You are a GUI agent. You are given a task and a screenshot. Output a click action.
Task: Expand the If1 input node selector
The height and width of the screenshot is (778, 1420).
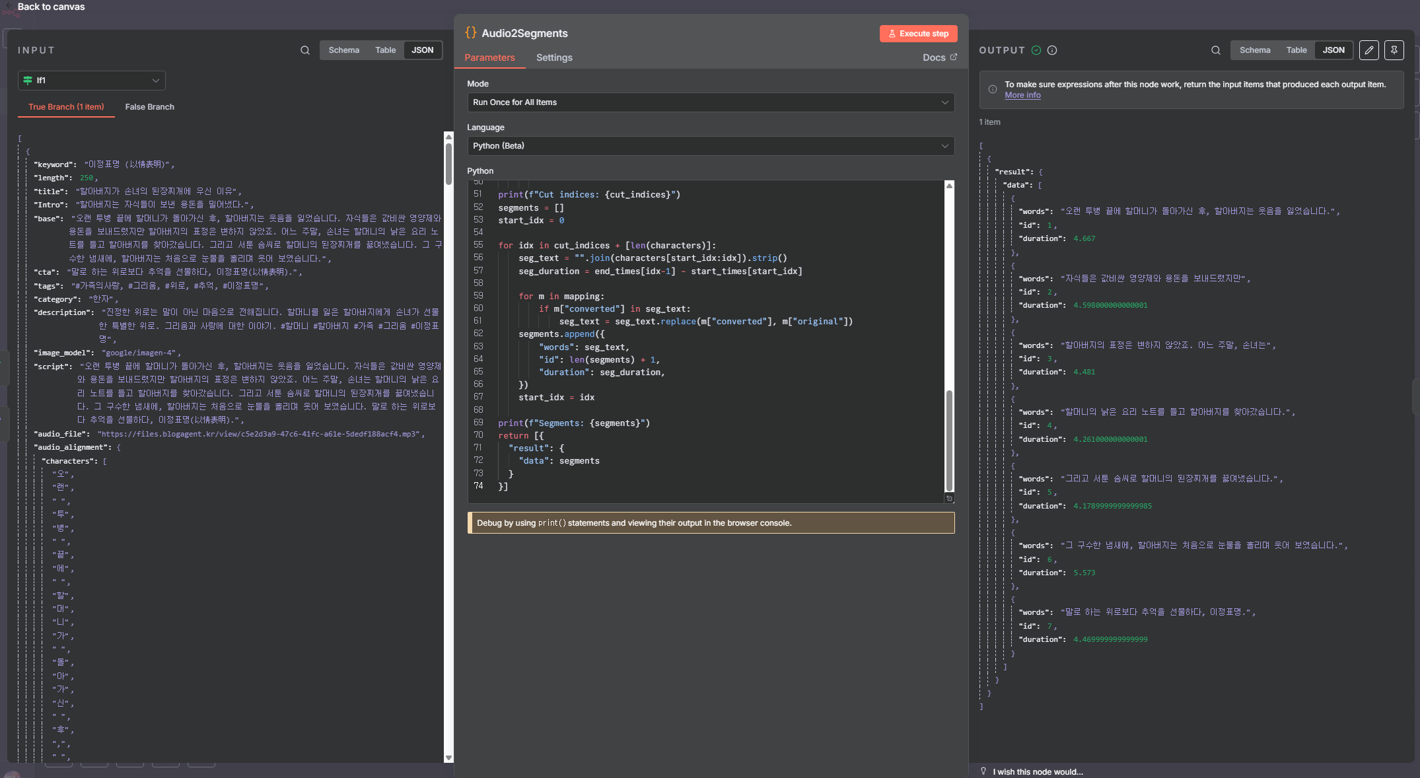click(x=92, y=81)
